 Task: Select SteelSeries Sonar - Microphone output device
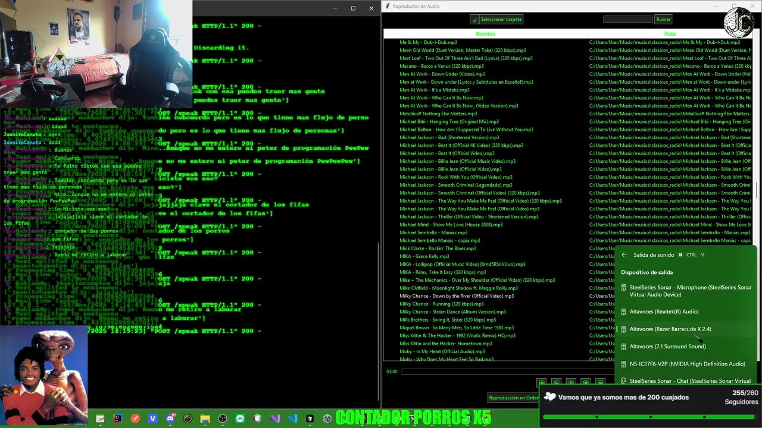[x=686, y=291]
